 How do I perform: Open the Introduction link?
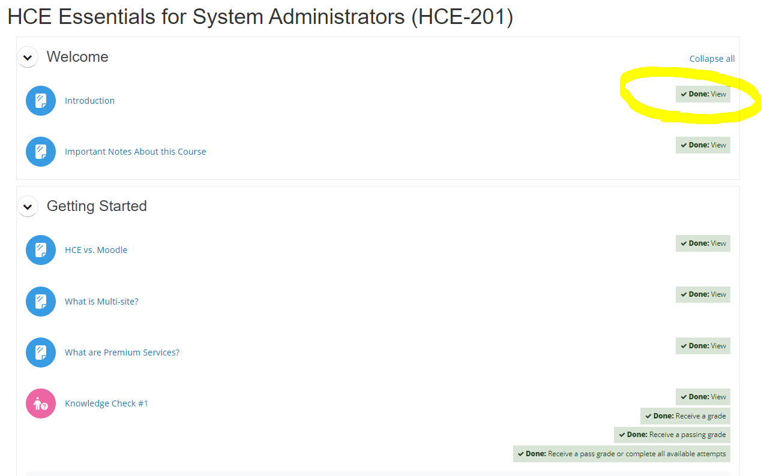coord(89,101)
